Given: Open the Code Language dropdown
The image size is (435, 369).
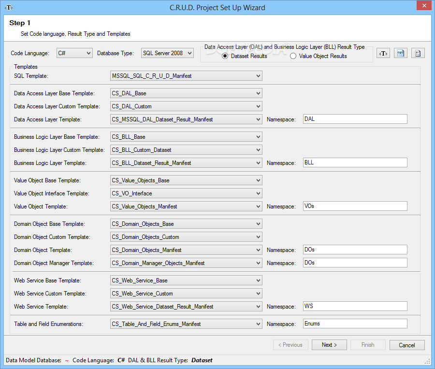Looking at the screenshot, I should [x=74, y=53].
